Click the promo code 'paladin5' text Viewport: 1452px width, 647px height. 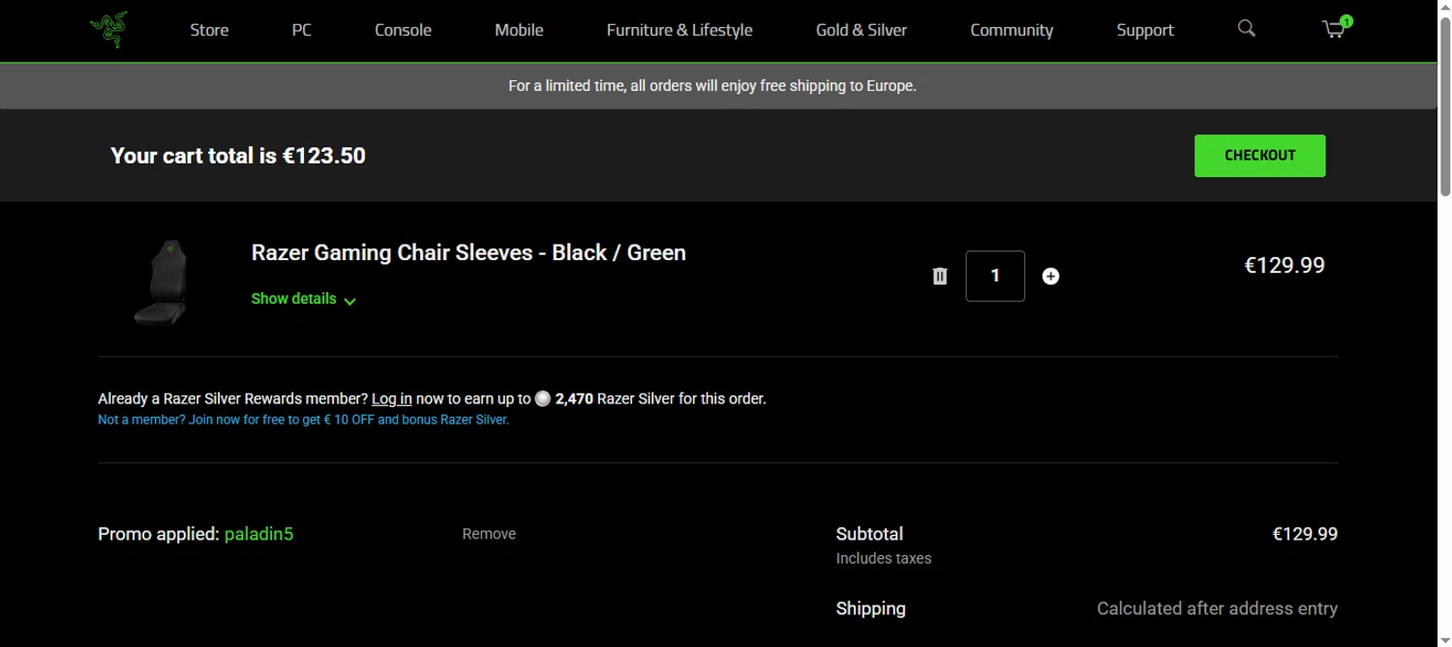[x=258, y=534]
